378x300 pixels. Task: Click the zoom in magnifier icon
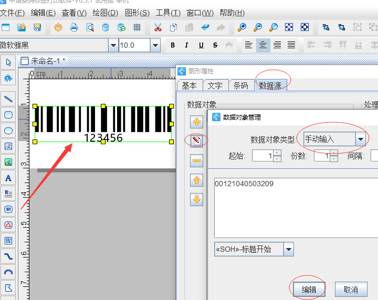tap(242, 27)
